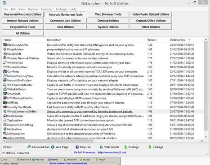Image resolution: width=210 pixels, height=165 pixels.
Task: Click the NetResView row icon
Action: click(x=5, y=129)
